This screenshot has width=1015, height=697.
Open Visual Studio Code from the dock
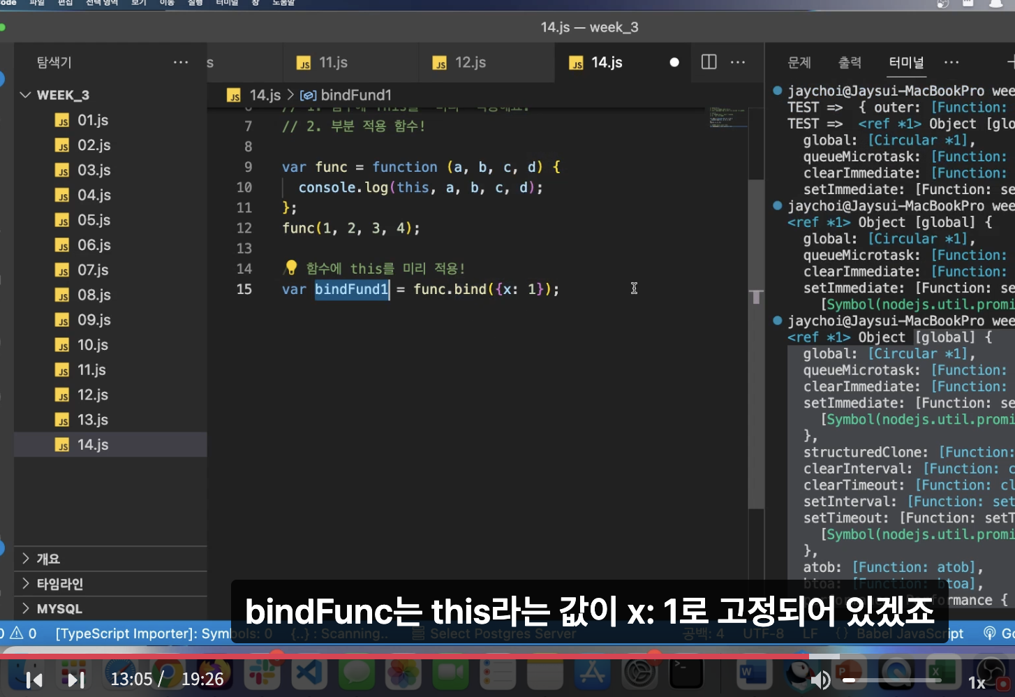pyautogui.click(x=309, y=674)
